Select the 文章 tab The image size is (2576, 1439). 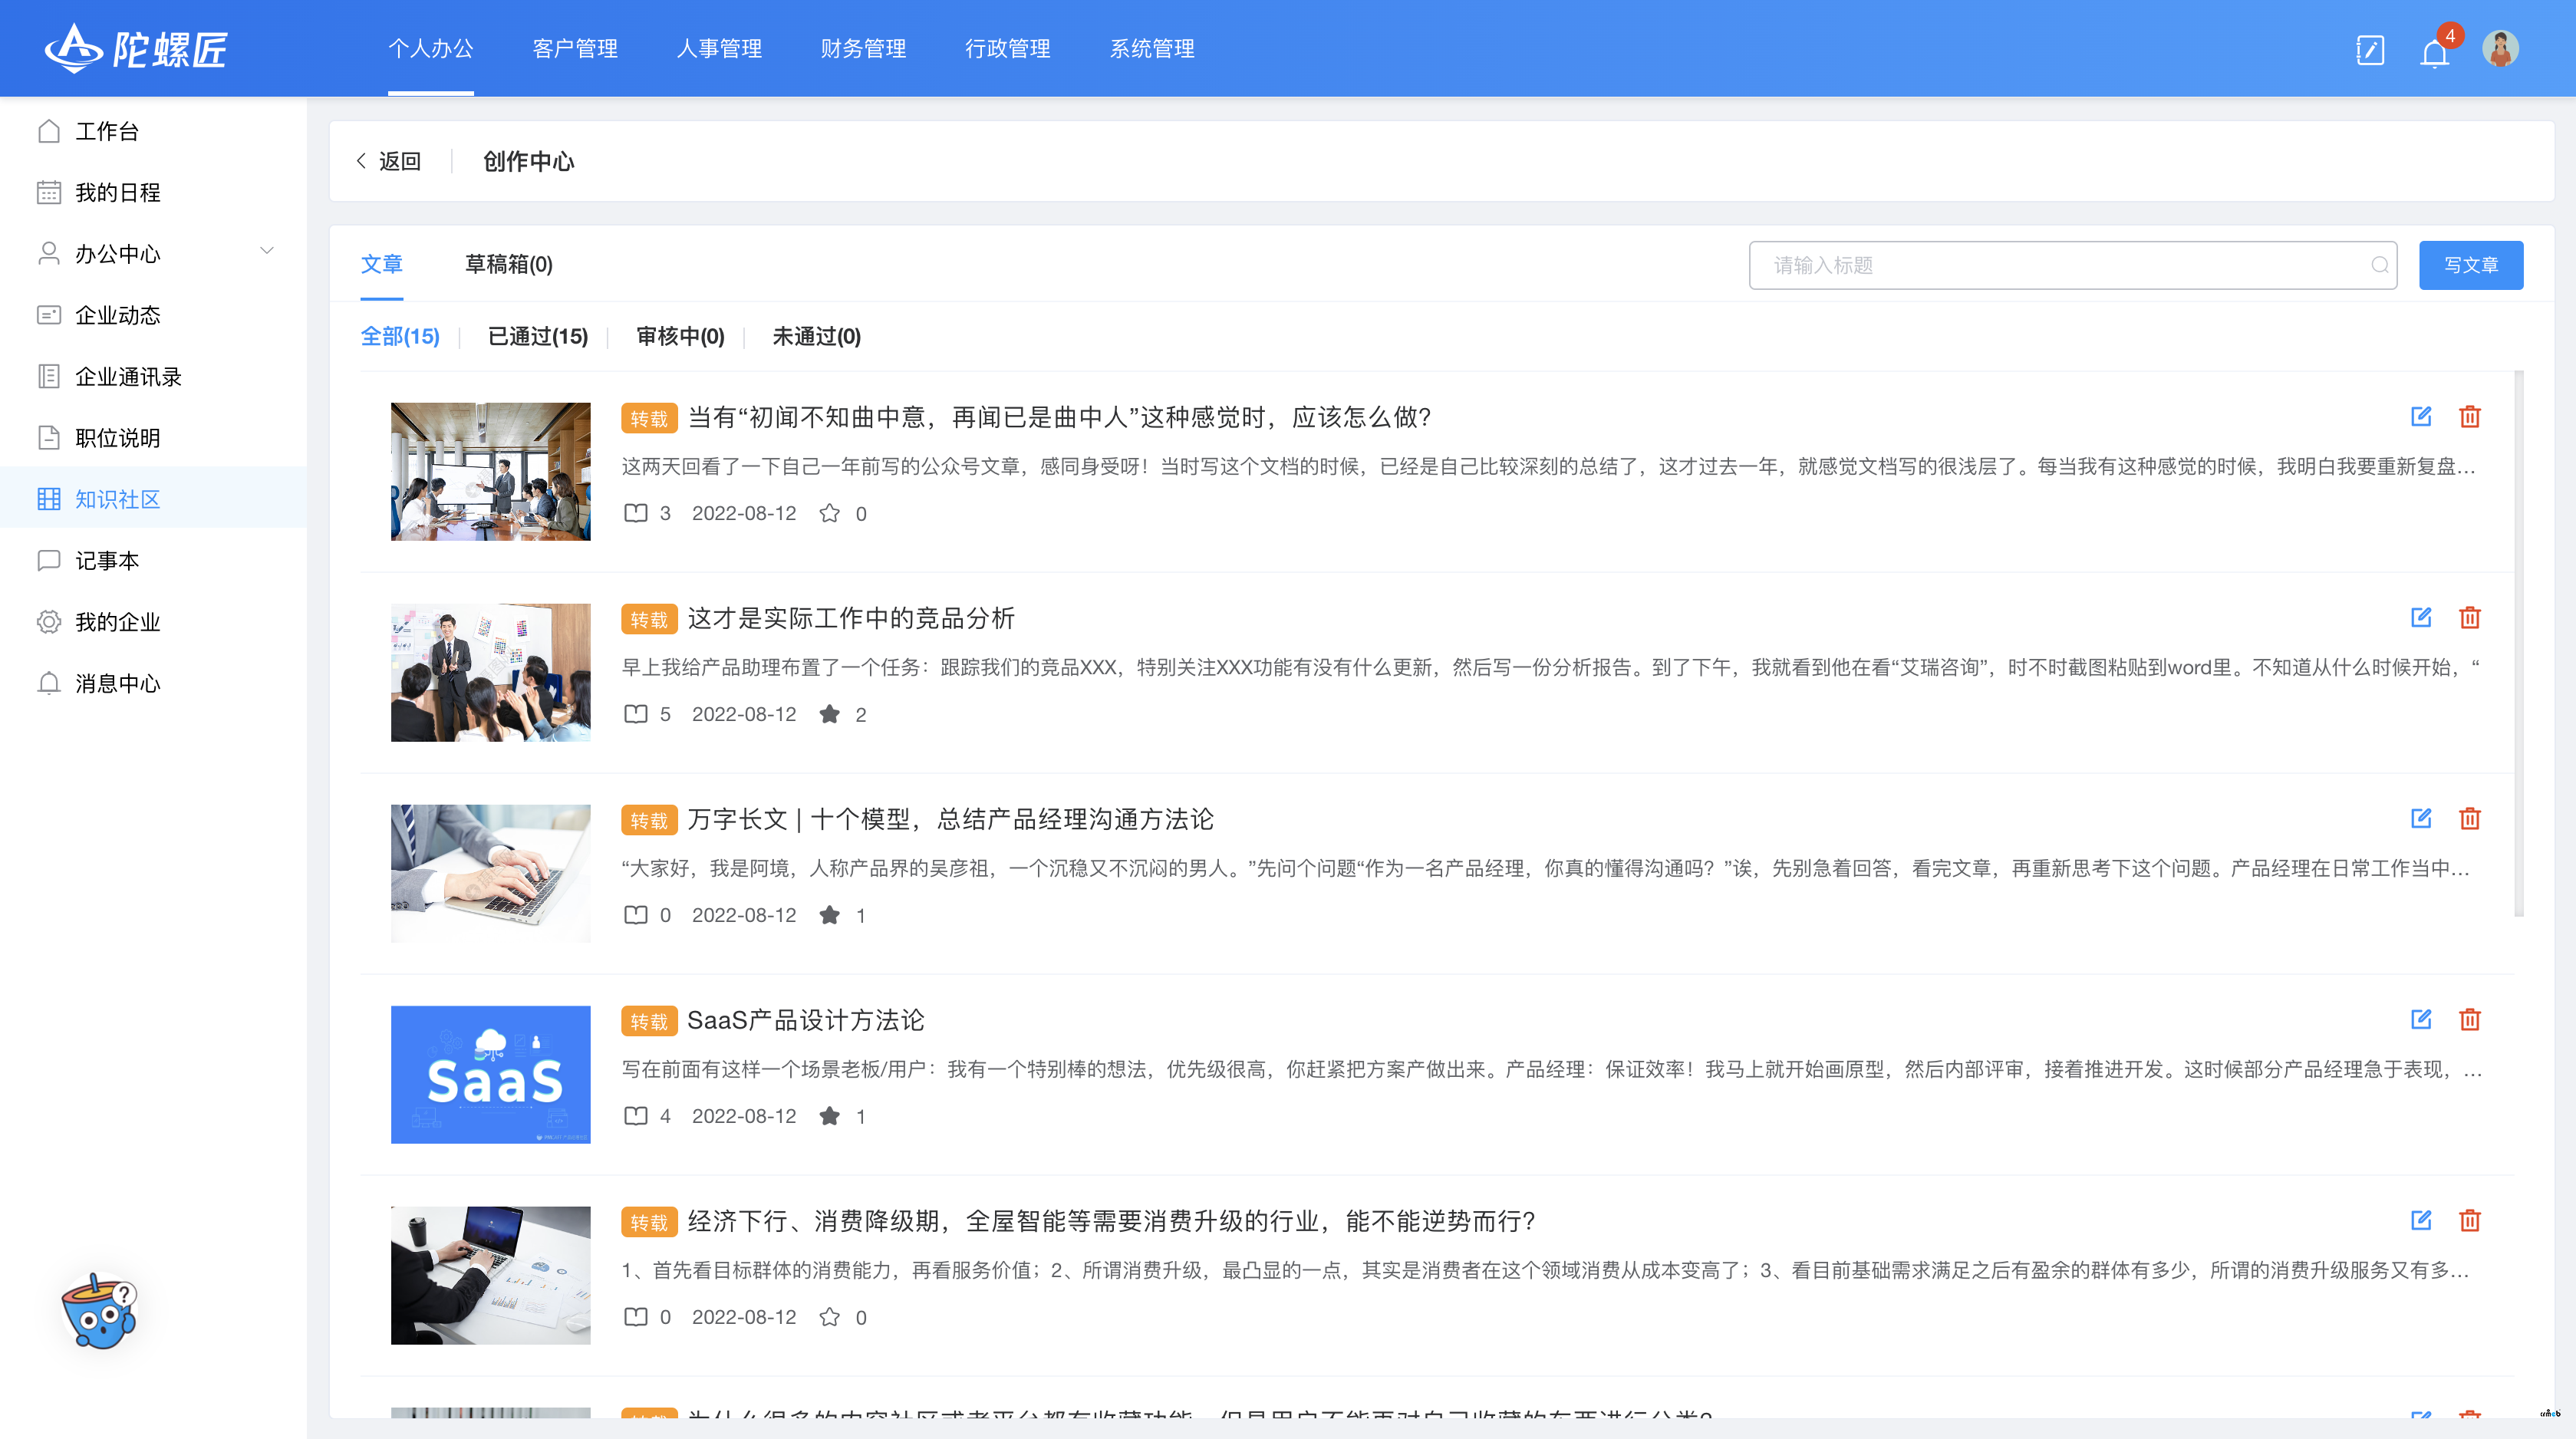pyautogui.click(x=382, y=264)
